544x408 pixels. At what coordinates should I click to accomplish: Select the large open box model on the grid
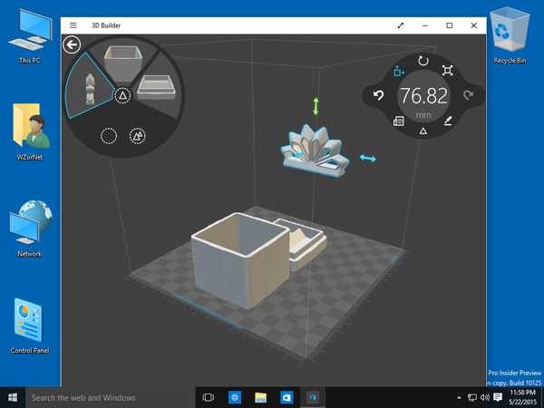point(240,260)
